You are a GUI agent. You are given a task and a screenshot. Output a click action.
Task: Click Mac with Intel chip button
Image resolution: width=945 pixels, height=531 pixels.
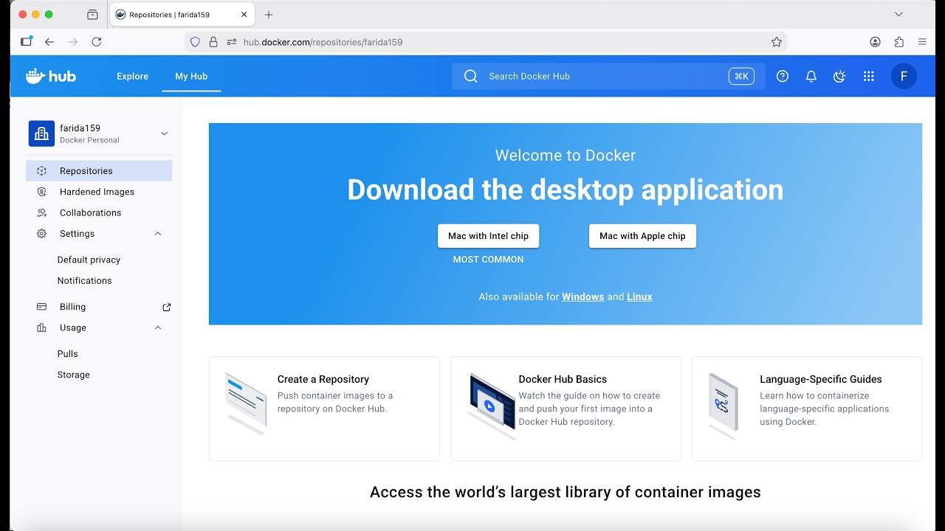[x=489, y=236]
